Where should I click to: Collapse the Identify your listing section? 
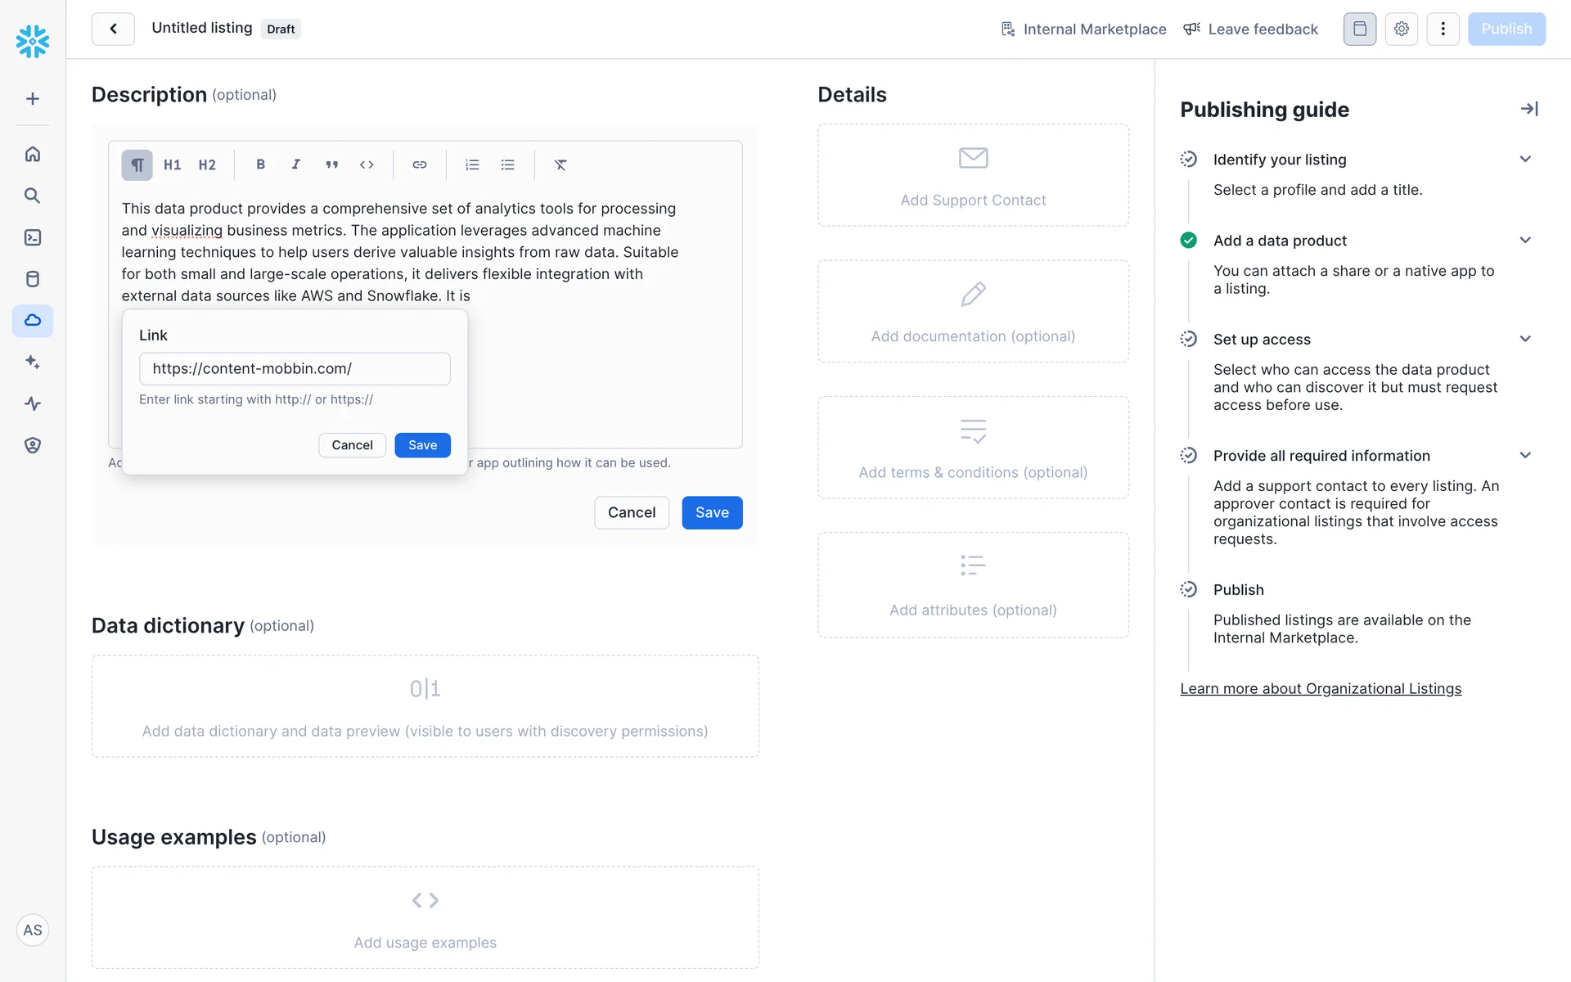point(1525,159)
